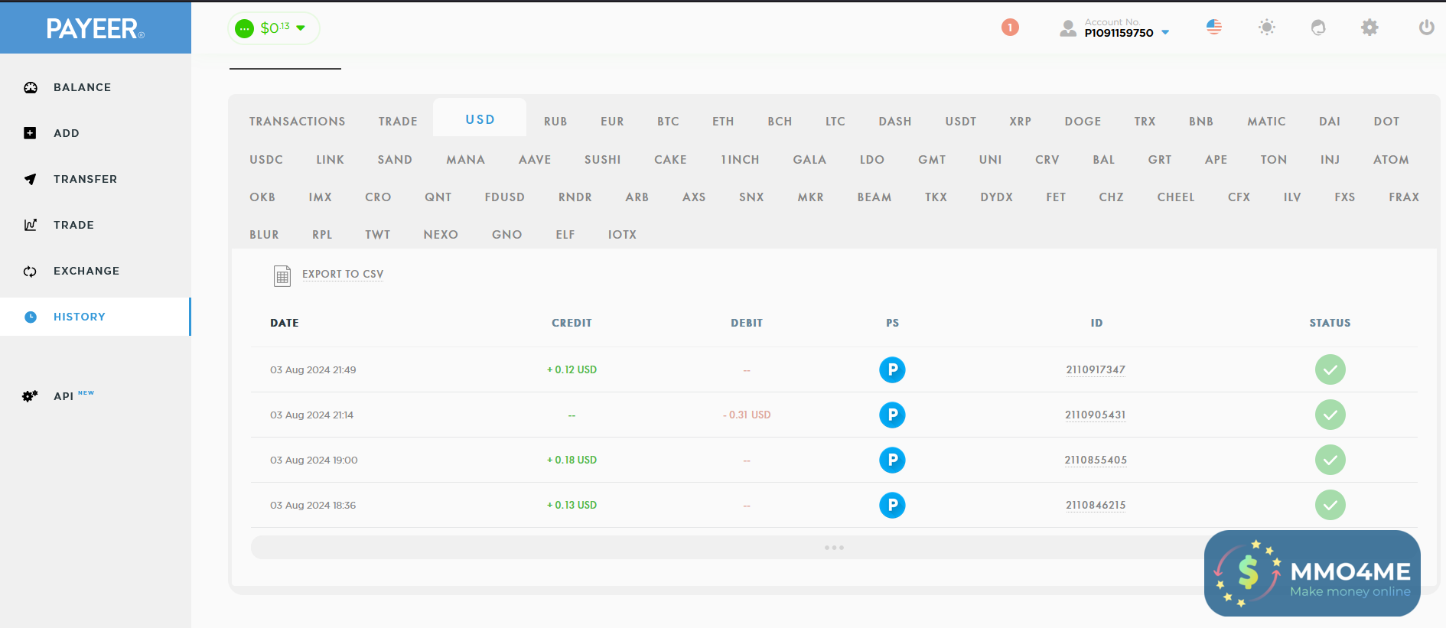The width and height of the screenshot is (1446, 628).
Task: Click the Payeer P icon for 21:49 transaction
Action: 892,369
